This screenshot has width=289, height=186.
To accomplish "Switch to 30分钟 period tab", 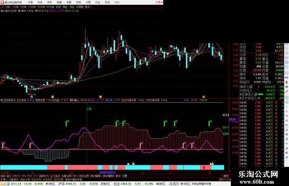I will coord(41,7).
